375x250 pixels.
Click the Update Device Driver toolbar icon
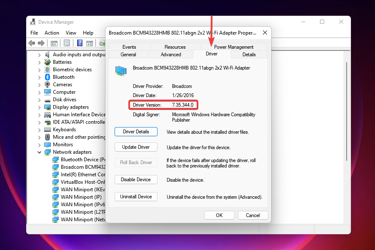(x=102, y=43)
